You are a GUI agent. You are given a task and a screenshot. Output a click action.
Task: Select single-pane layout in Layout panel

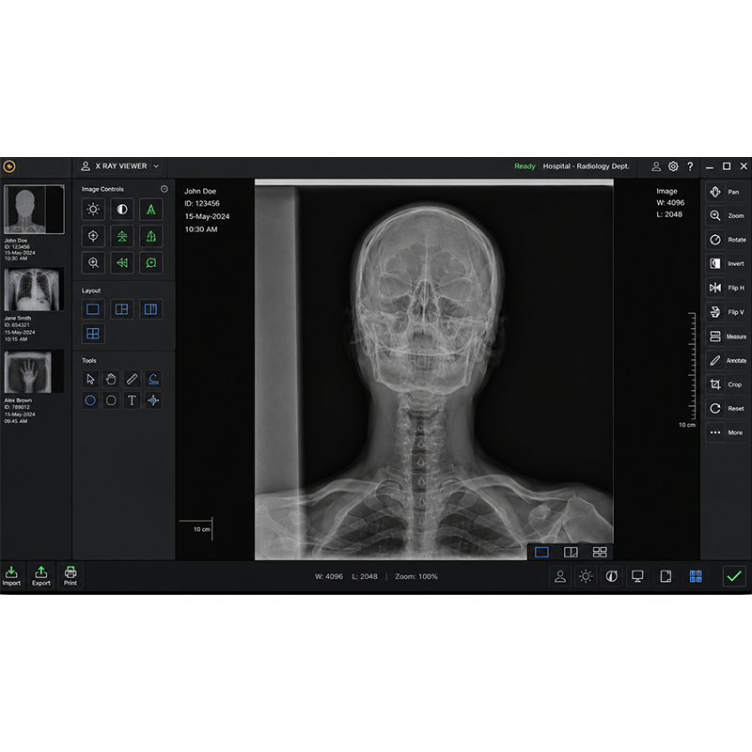coord(92,309)
